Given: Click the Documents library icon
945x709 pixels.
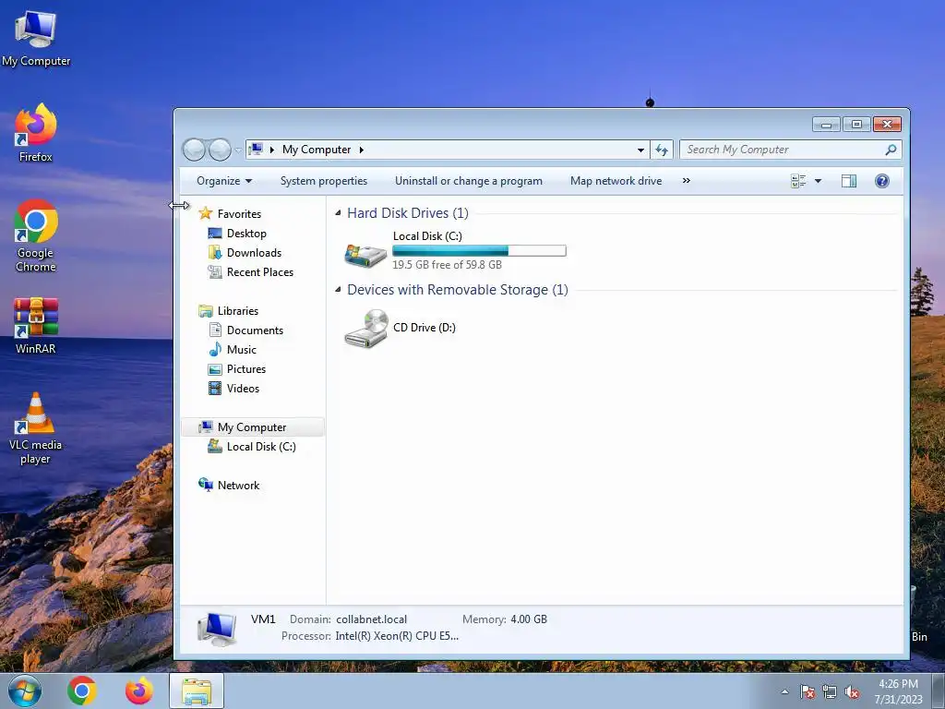Looking at the screenshot, I should click(x=214, y=330).
